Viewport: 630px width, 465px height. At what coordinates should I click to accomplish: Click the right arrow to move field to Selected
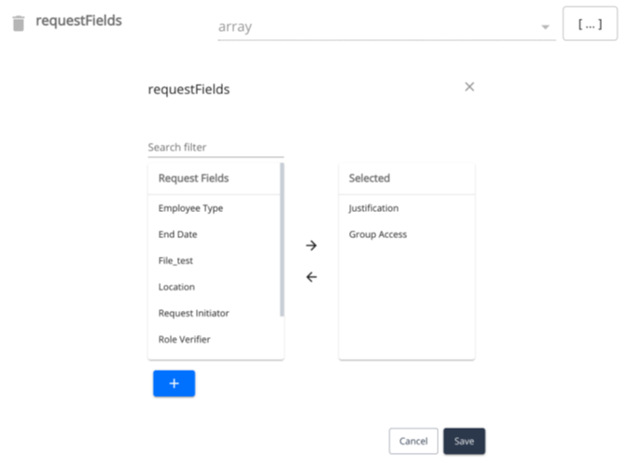pos(312,246)
